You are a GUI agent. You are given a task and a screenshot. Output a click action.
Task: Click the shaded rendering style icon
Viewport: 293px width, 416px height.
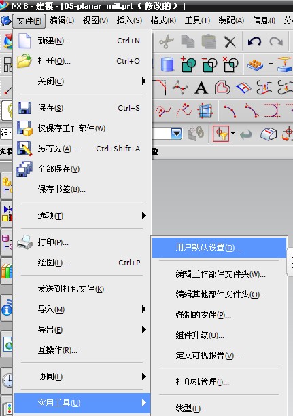tap(269, 134)
